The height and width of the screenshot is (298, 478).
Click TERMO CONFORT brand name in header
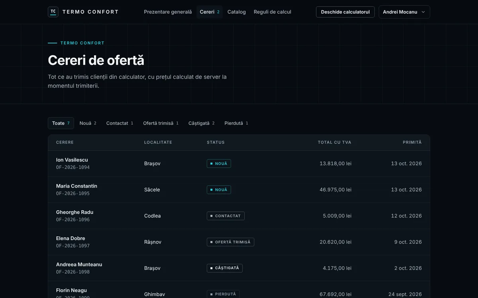pos(90,12)
